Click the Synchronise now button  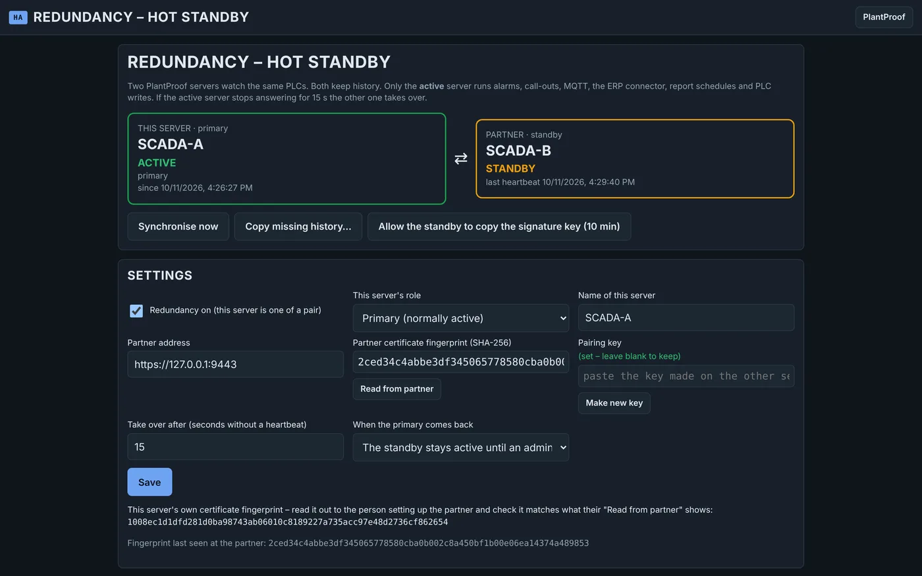pos(178,226)
